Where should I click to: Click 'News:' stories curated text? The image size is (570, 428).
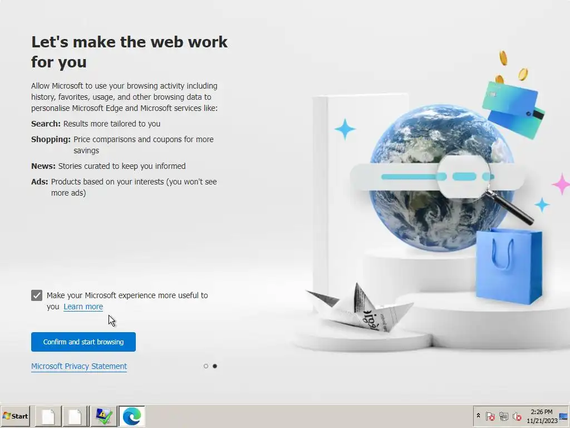pos(109,166)
